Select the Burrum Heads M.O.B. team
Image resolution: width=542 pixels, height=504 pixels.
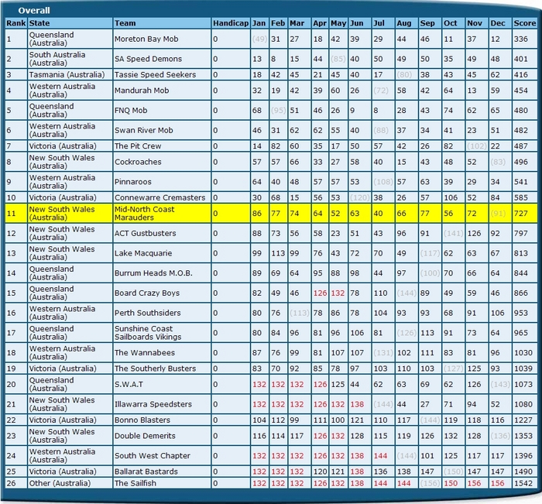pyautogui.click(x=153, y=273)
